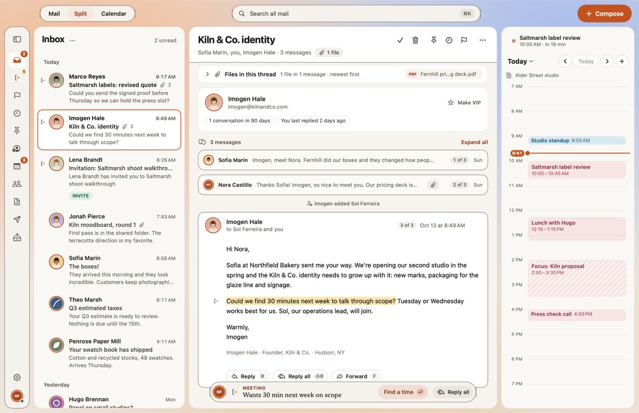The width and height of the screenshot is (639, 413).
Task: Click Reply all under the message
Action: point(300,377)
